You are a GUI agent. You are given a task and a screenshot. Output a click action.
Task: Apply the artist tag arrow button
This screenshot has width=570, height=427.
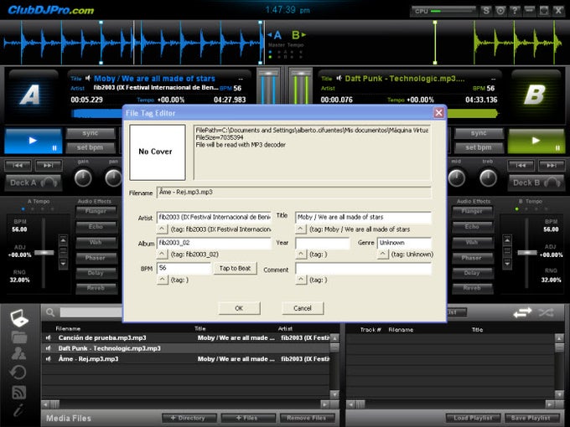[x=162, y=229]
